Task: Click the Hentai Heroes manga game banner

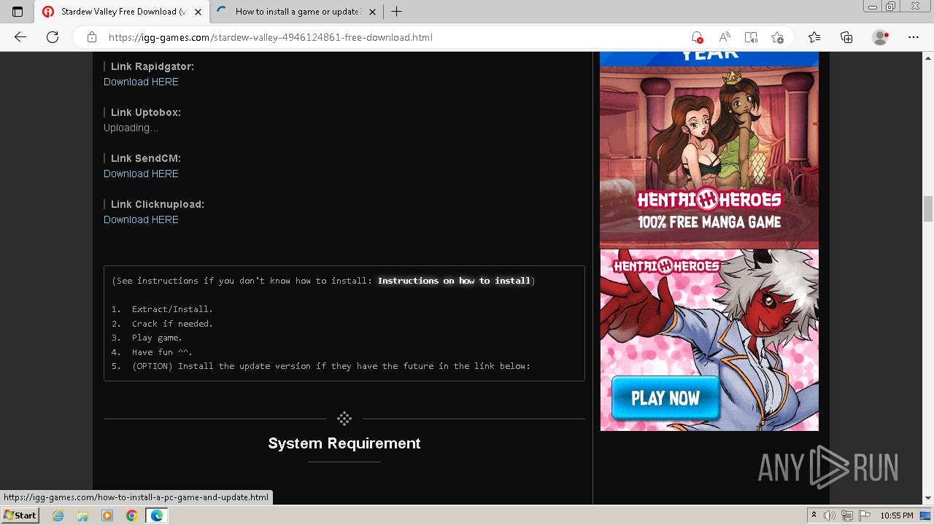Action: pyautogui.click(x=709, y=151)
